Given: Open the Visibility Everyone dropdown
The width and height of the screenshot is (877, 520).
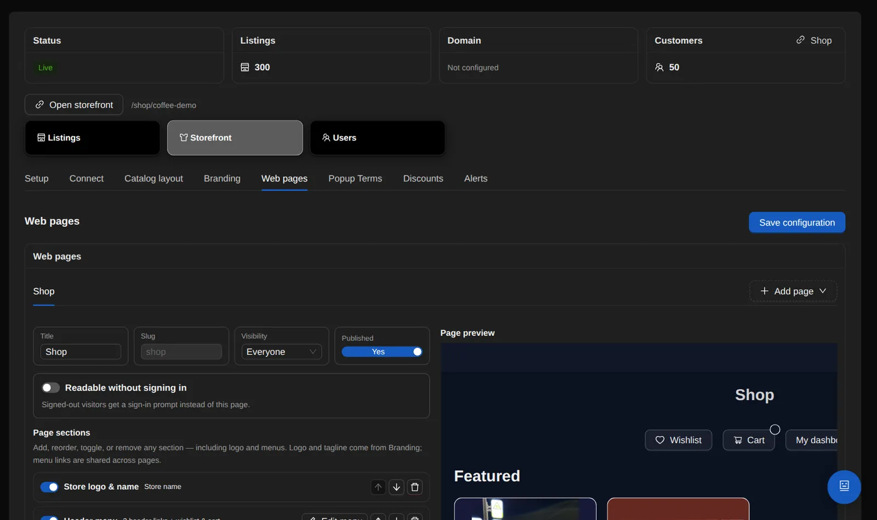Looking at the screenshot, I should pos(282,352).
